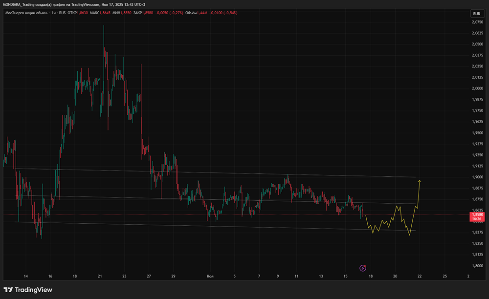Click the 2,0000 level on price scale
This screenshot has height=299, width=489.
(x=477, y=88)
